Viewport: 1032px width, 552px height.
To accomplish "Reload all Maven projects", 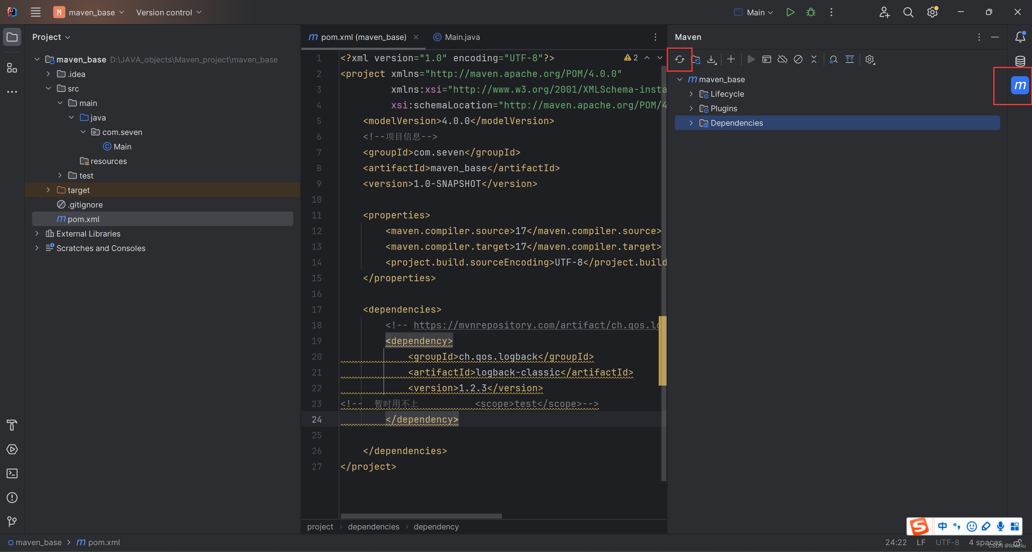I will point(680,60).
